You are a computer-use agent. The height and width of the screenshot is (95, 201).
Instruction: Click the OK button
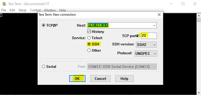point(77,79)
